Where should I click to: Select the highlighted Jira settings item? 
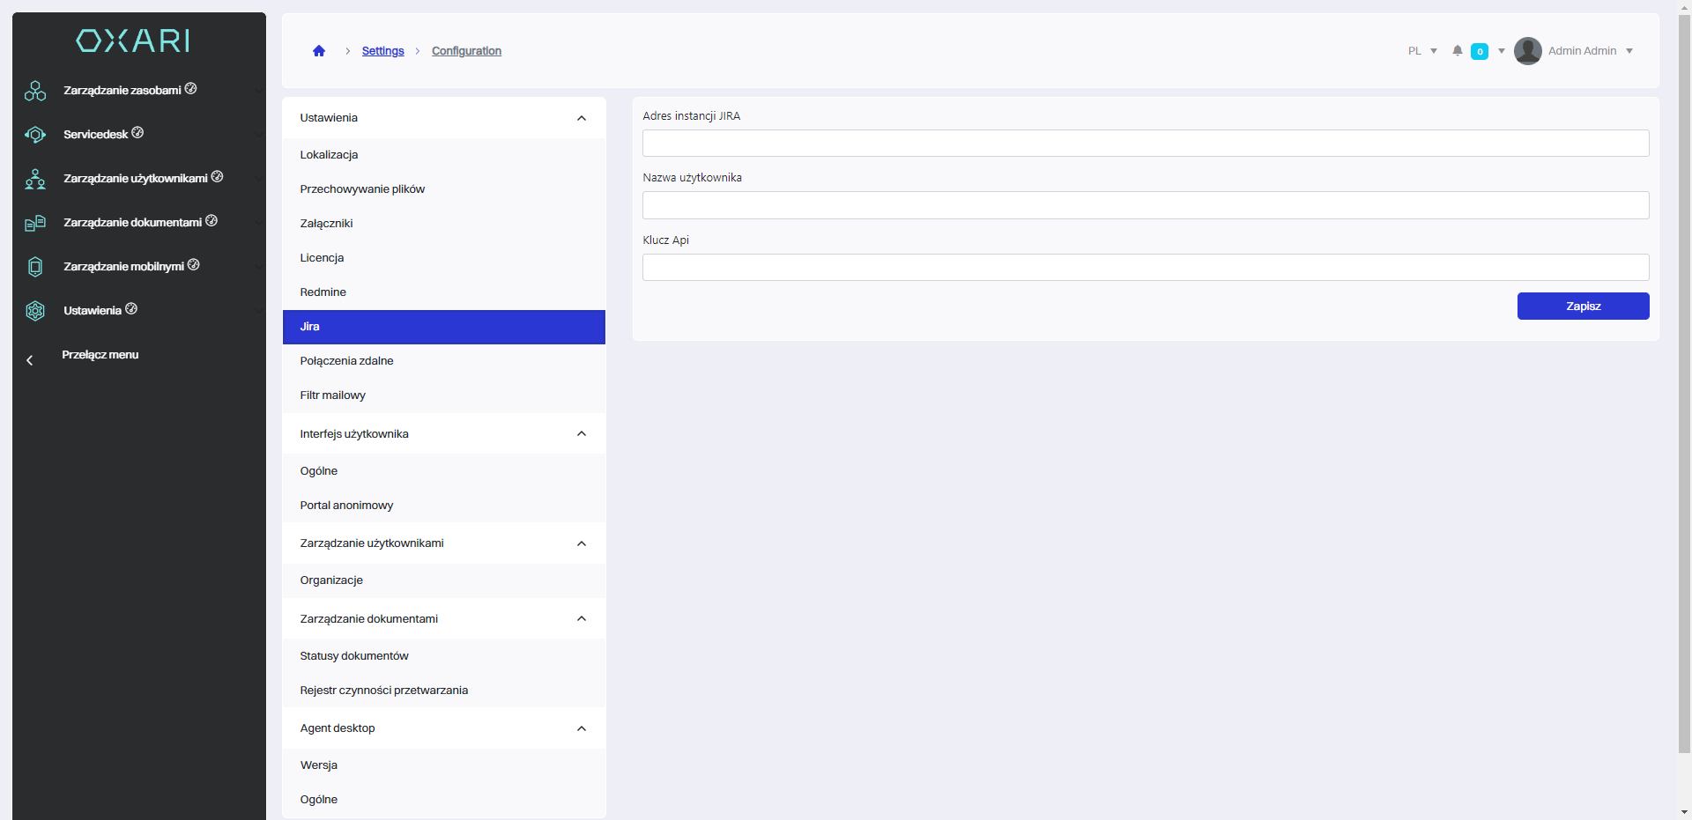tap(444, 327)
